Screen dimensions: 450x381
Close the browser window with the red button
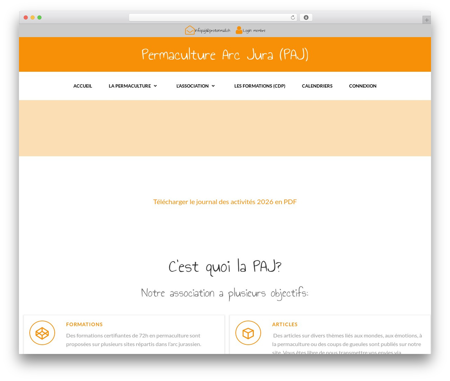(x=26, y=18)
